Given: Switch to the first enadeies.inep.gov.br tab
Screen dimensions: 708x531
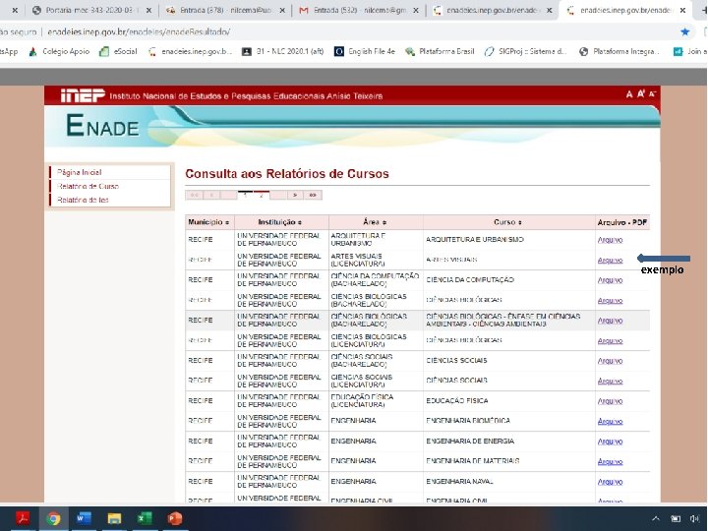Looking at the screenshot, I should (x=493, y=10).
